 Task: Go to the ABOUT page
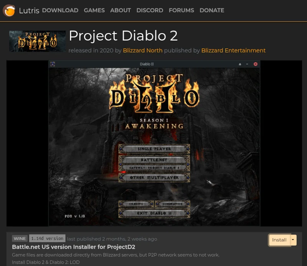pos(120,10)
